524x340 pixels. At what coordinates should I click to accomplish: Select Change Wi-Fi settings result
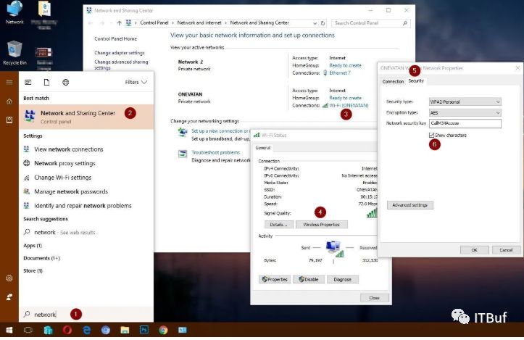[86, 178]
